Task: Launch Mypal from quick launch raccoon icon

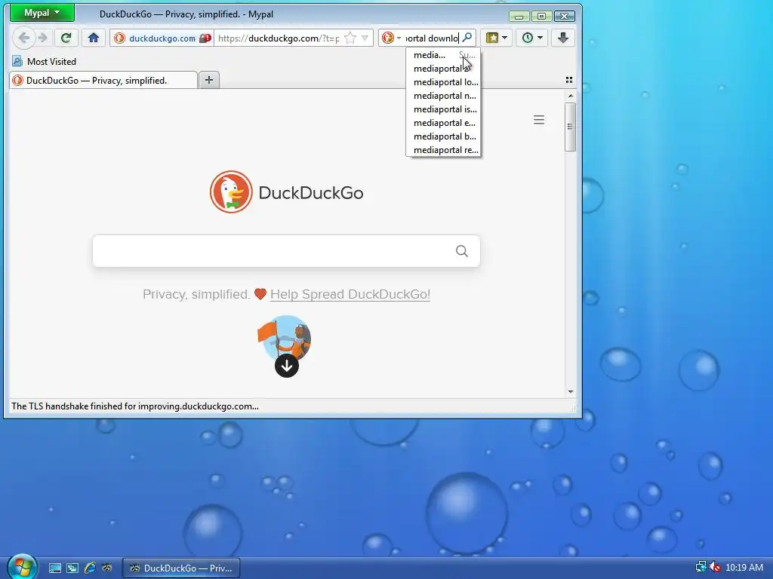Action: [107, 568]
